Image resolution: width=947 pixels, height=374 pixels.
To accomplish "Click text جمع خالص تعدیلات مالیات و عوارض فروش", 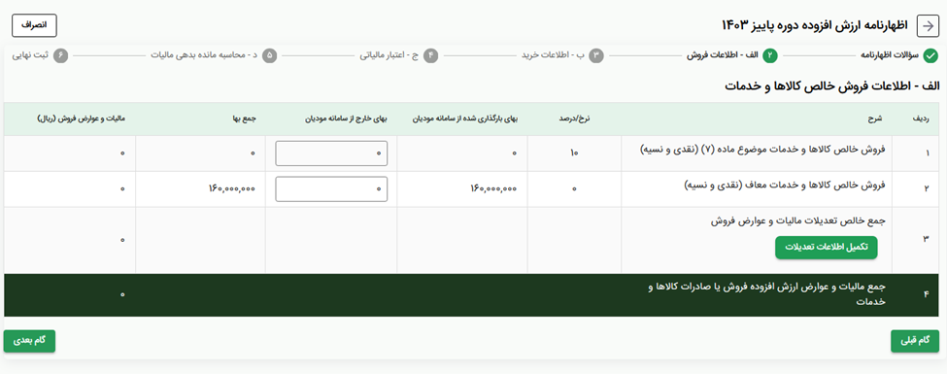I will point(796,221).
